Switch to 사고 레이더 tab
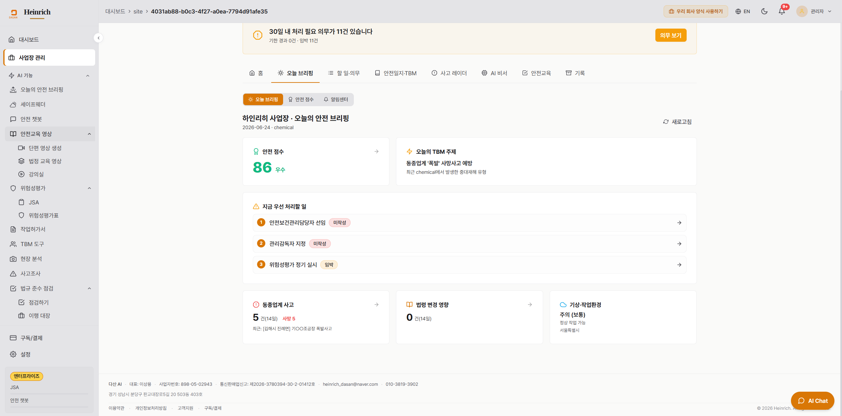The height and width of the screenshot is (416, 842). click(x=449, y=73)
